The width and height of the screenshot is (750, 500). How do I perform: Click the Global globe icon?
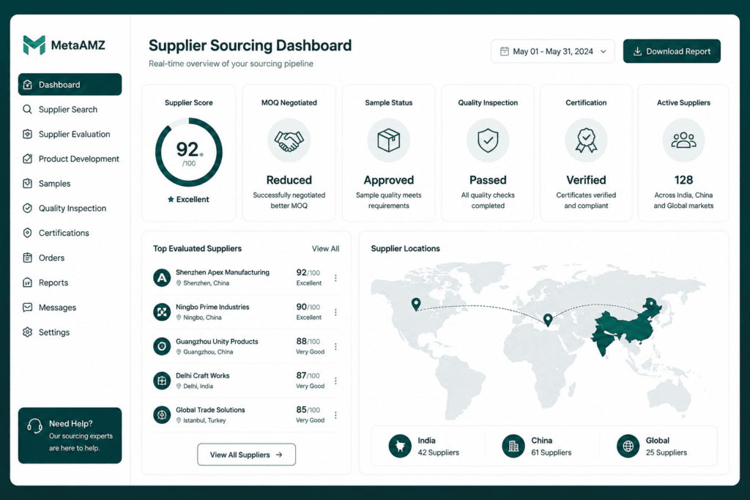point(628,446)
